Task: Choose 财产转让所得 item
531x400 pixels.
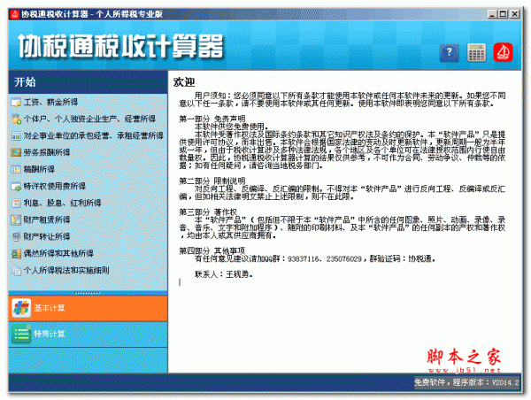Action: point(47,236)
